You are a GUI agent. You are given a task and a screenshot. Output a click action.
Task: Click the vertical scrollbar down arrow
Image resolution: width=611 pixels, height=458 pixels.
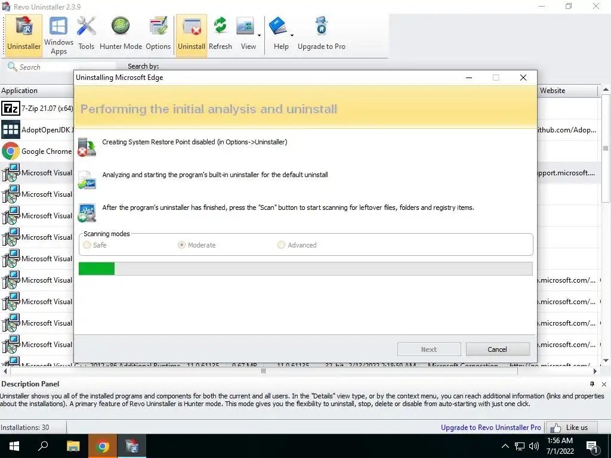click(x=606, y=360)
